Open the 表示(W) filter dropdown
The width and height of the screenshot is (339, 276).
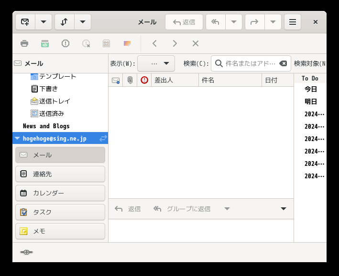click(156, 63)
